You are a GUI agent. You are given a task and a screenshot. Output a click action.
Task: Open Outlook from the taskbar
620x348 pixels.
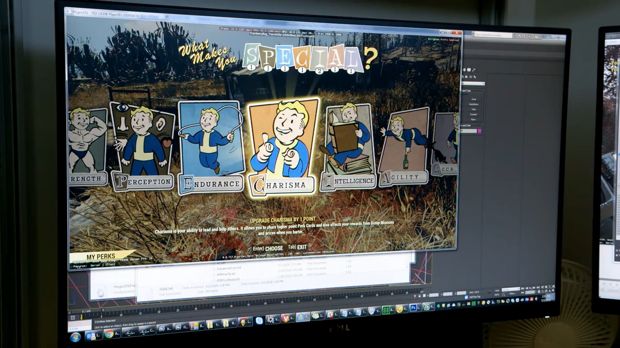click(x=93, y=335)
